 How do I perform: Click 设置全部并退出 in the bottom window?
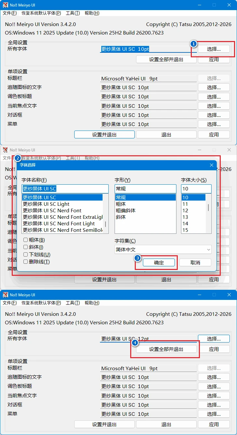(x=166, y=349)
